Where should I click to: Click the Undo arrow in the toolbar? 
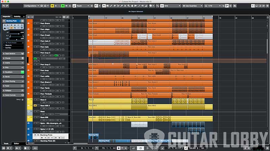coord(4,6)
